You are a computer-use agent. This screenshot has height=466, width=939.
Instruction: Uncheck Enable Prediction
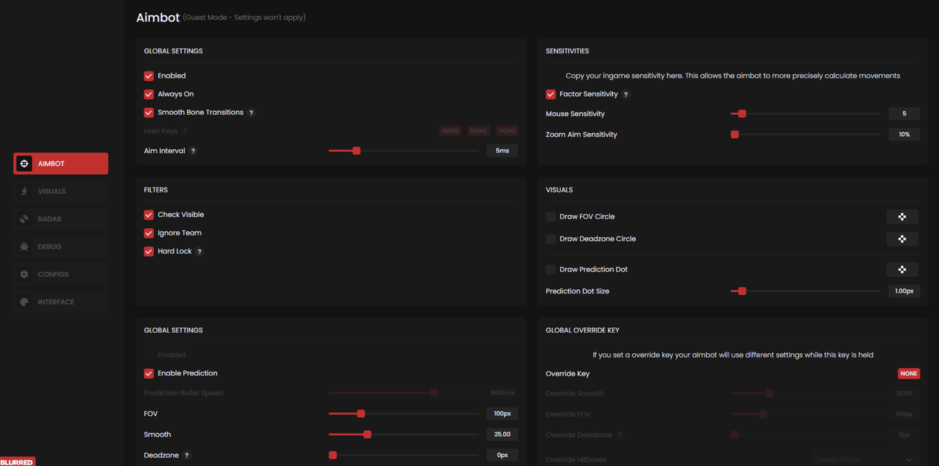click(148, 373)
